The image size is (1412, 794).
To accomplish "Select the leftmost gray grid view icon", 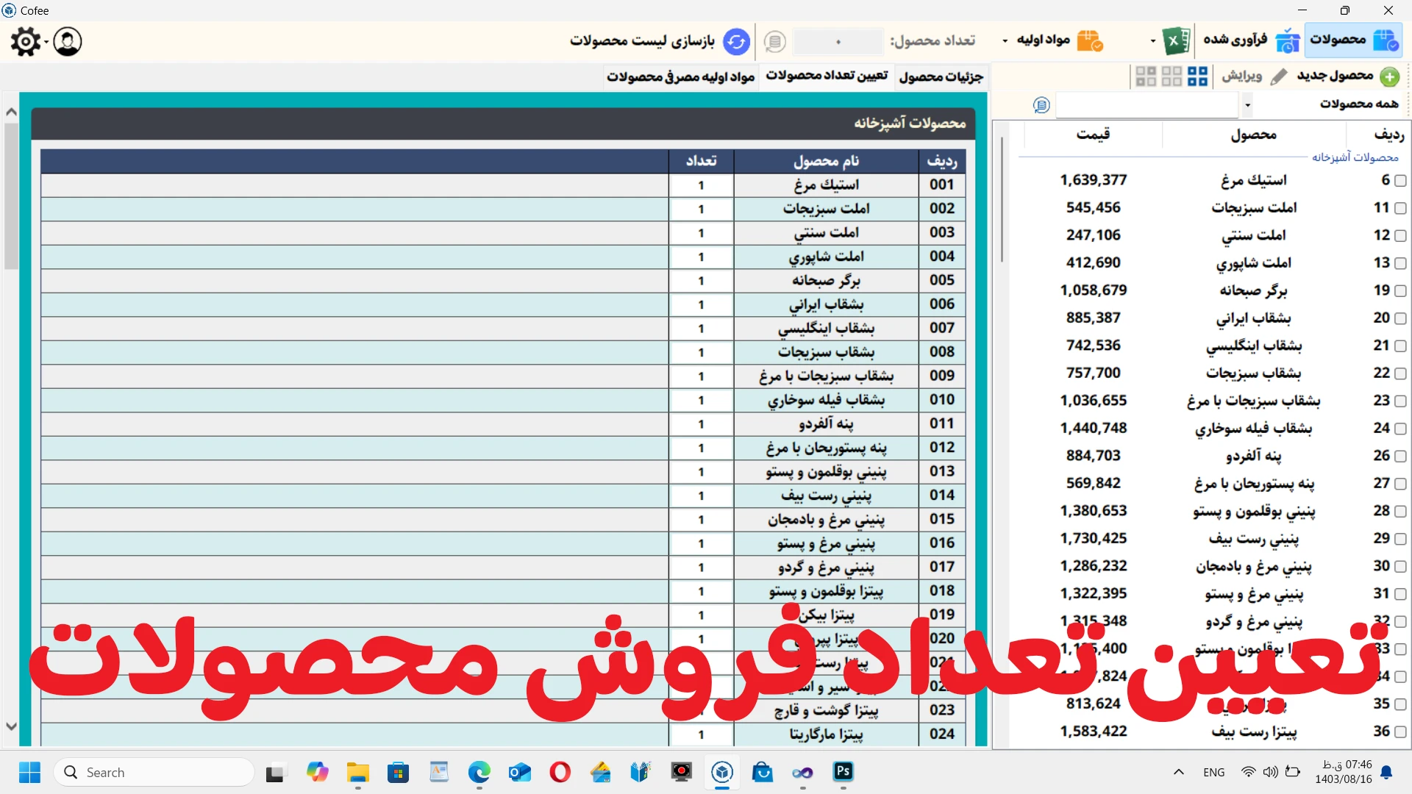I will (x=1146, y=76).
